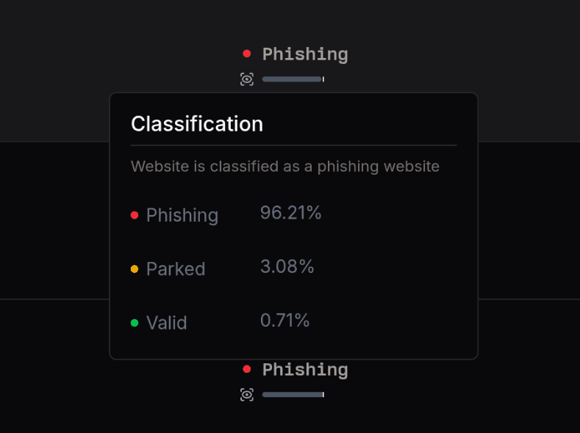
Task: Click the Classification heading in the popup
Action: click(x=197, y=124)
